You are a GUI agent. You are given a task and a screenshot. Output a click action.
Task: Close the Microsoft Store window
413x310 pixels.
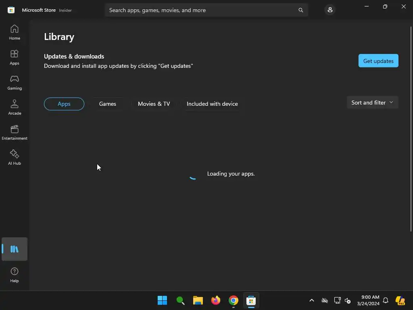click(403, 6)
